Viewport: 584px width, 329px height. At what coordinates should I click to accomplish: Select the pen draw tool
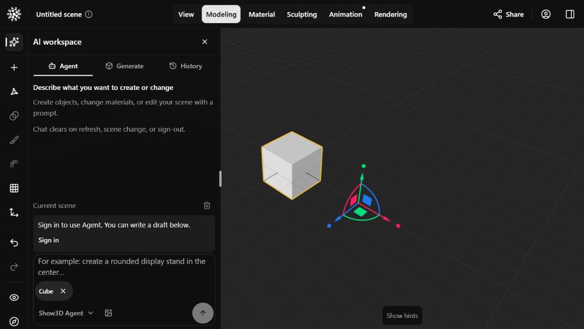click(14, 140)
